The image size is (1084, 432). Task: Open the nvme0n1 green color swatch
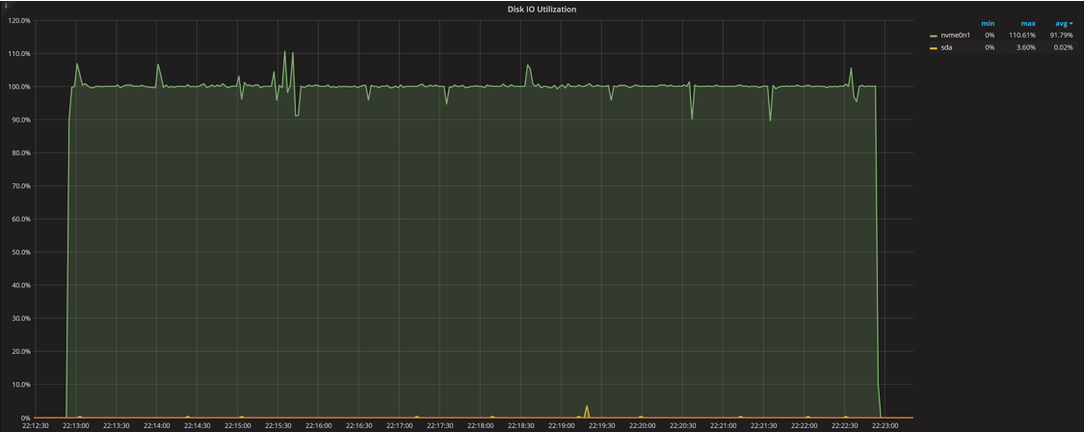tap(933, 36)
